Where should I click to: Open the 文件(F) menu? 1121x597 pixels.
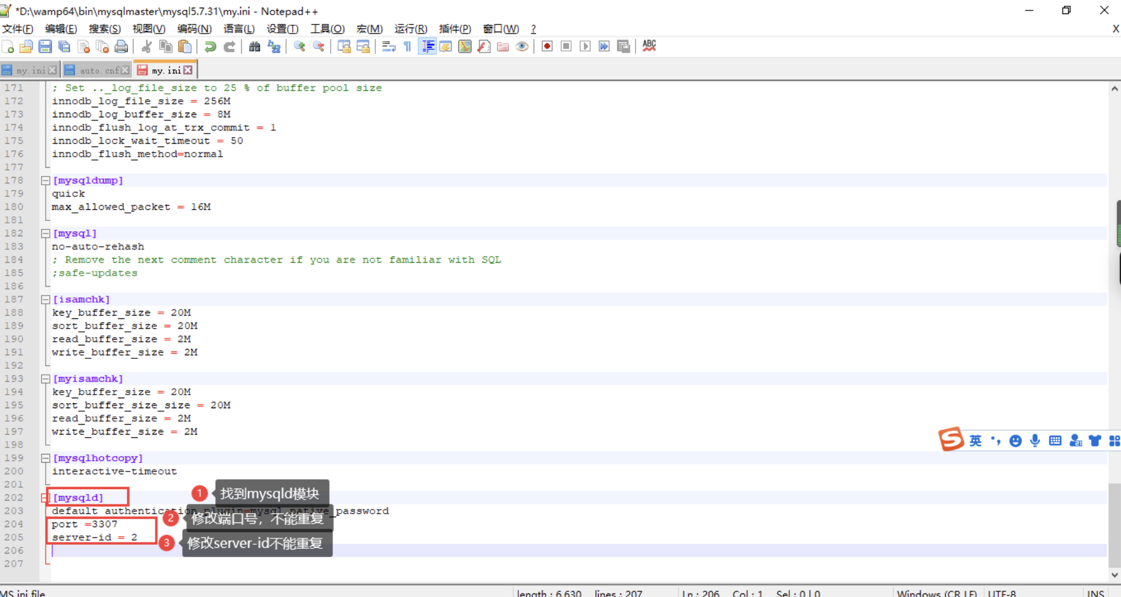(x=18, y=29)
